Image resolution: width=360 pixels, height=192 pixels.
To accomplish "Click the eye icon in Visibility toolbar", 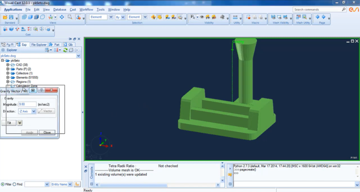I will pyautogui.click(x=202, y=17).
